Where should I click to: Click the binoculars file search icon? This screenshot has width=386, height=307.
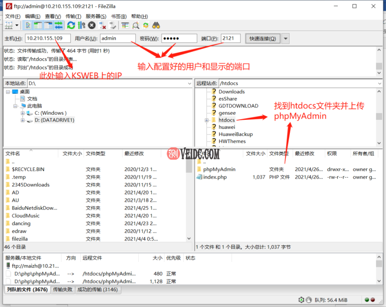click(x=156, y=26)
